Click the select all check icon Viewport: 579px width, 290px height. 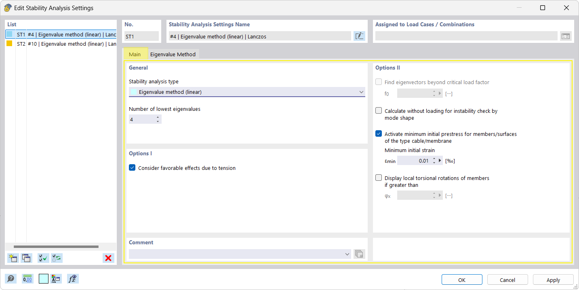(43, 258)
